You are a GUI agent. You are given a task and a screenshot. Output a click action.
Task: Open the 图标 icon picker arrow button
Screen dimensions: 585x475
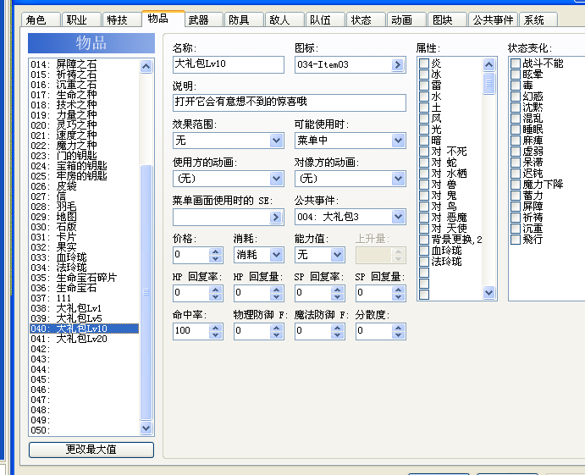[398, 65]
